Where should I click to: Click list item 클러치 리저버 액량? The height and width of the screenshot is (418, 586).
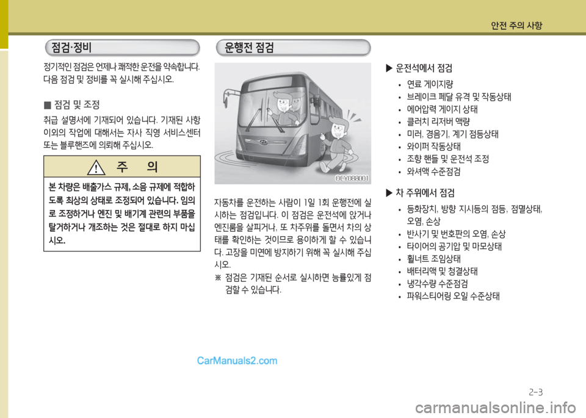click(x=438, y=122)
